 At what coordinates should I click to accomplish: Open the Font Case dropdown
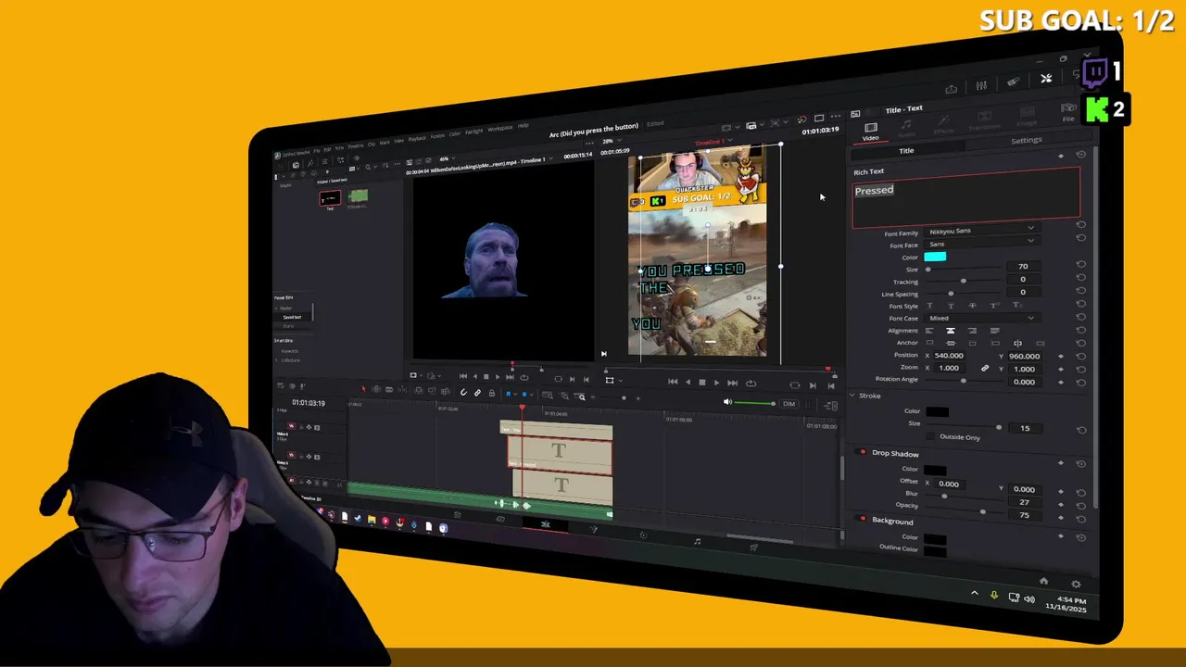pos(981,318)
